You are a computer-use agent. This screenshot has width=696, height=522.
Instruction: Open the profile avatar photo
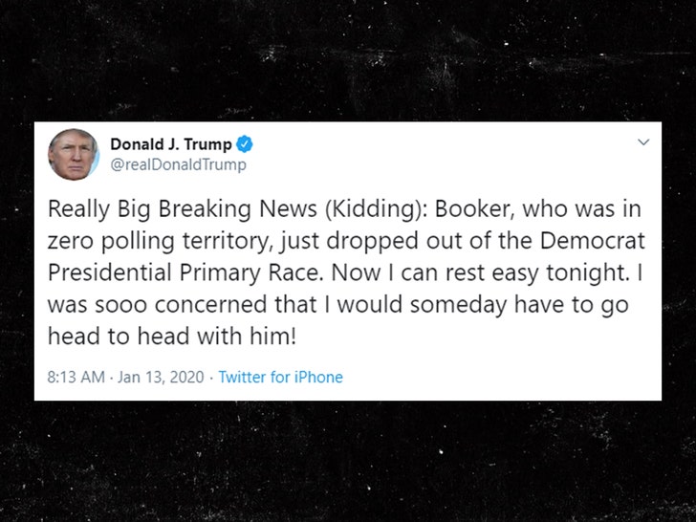click(x=73, y=155)
